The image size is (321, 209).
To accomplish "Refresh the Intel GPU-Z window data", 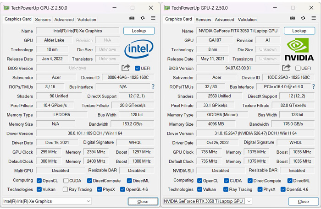I will click(143, 18).
